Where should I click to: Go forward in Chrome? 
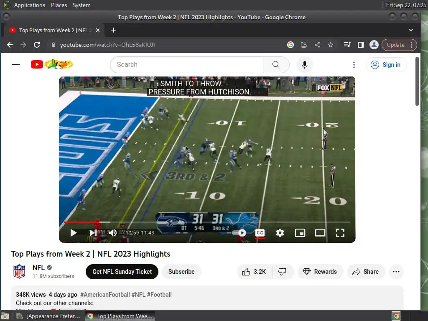coord(23,45)
